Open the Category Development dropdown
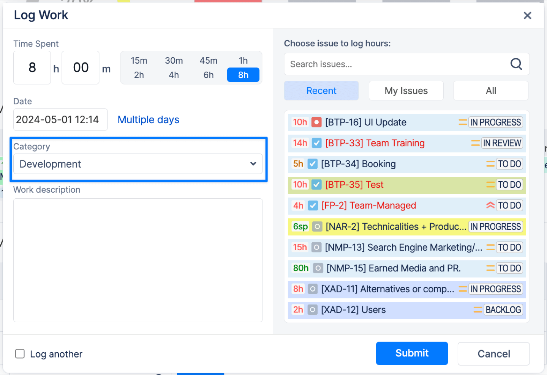Screen dimensions: 547x375 [x=138, y=164]
